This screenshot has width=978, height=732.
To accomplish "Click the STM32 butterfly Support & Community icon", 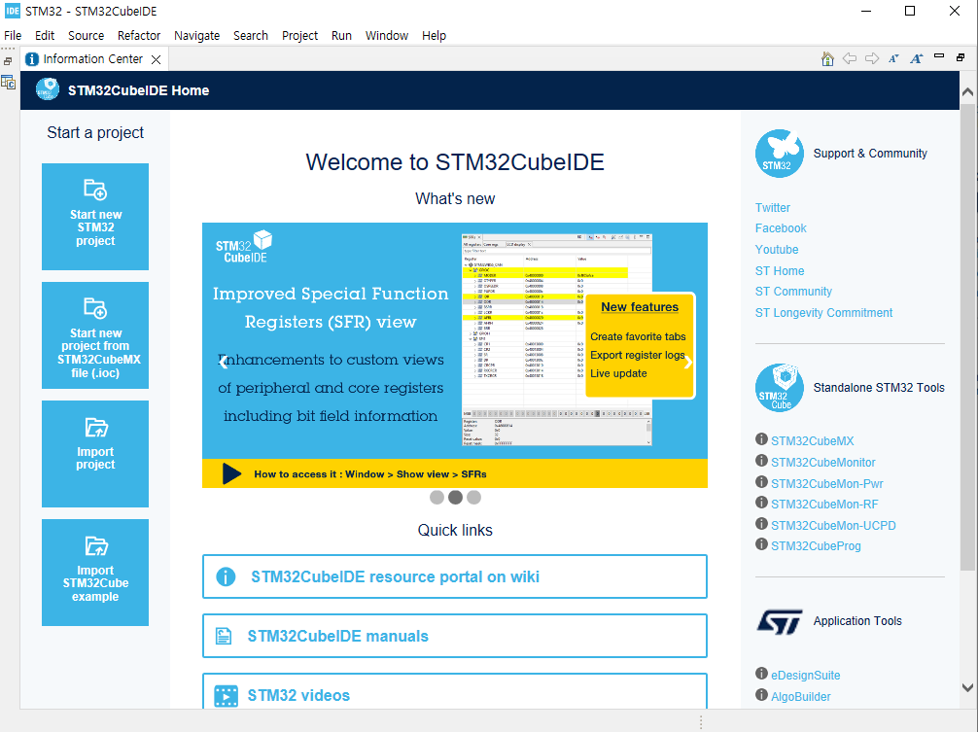I will (x=779, y=154).
